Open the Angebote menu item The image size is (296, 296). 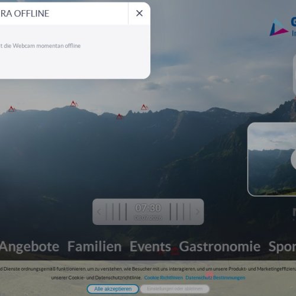click(30, 247)
